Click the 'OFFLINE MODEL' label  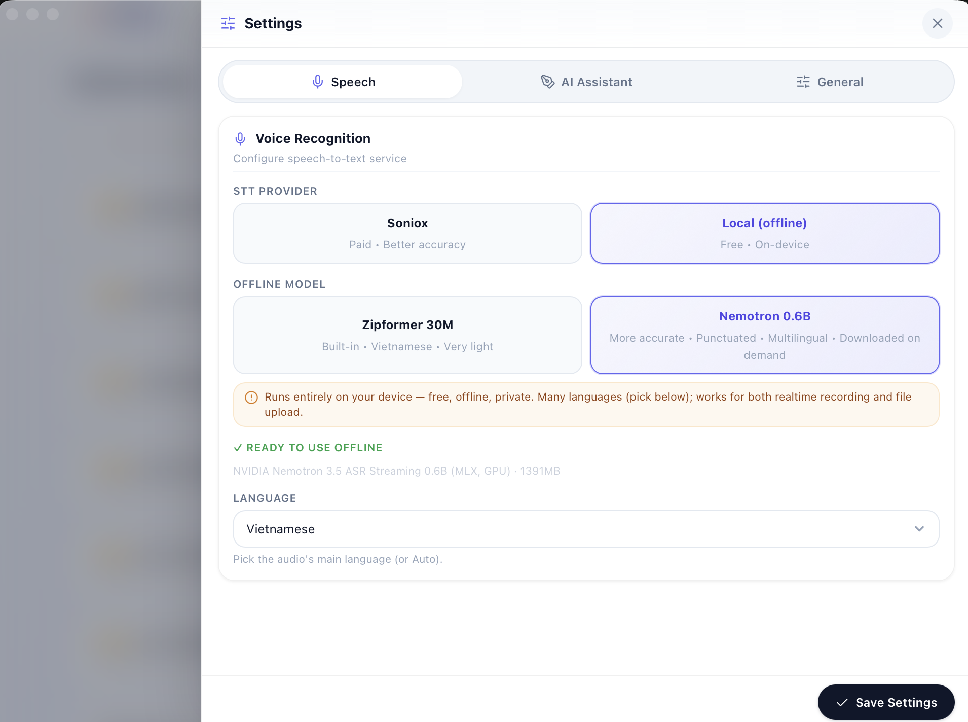pos(279,284)
